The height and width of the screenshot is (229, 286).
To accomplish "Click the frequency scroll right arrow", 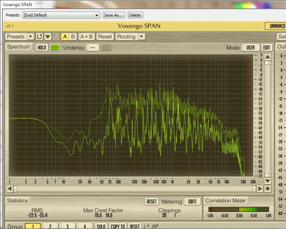I will pyautogui.click(x=260, y=189).
